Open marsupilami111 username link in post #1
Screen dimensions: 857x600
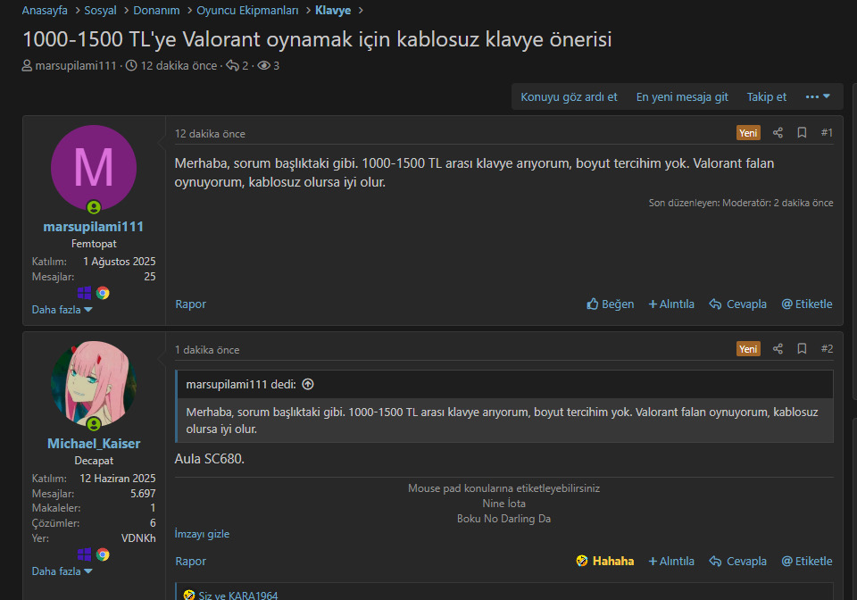pyautogui.click(x=94, y=226)
